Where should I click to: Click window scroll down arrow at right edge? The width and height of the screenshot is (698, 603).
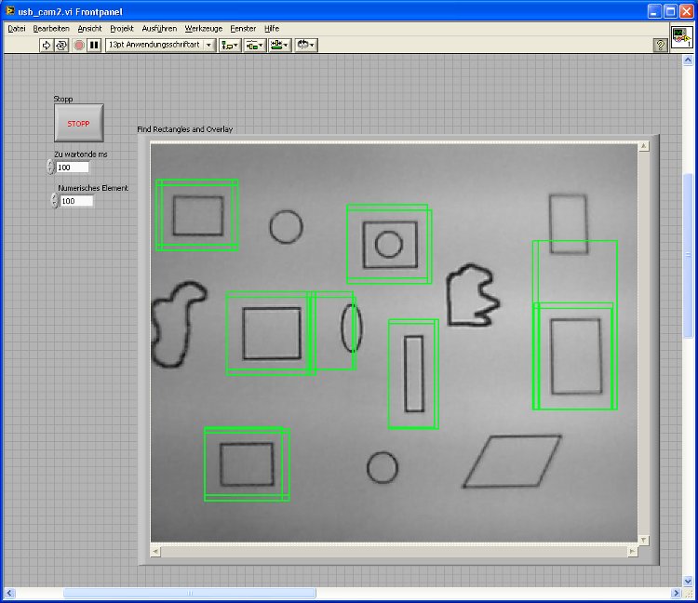(688, 581)
